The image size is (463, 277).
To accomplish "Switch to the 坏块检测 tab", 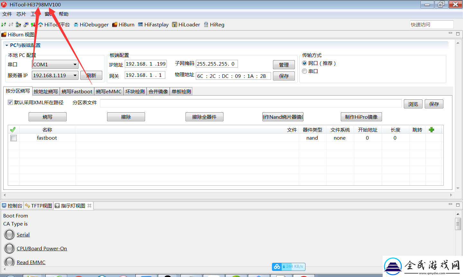I will pos(135,91).
